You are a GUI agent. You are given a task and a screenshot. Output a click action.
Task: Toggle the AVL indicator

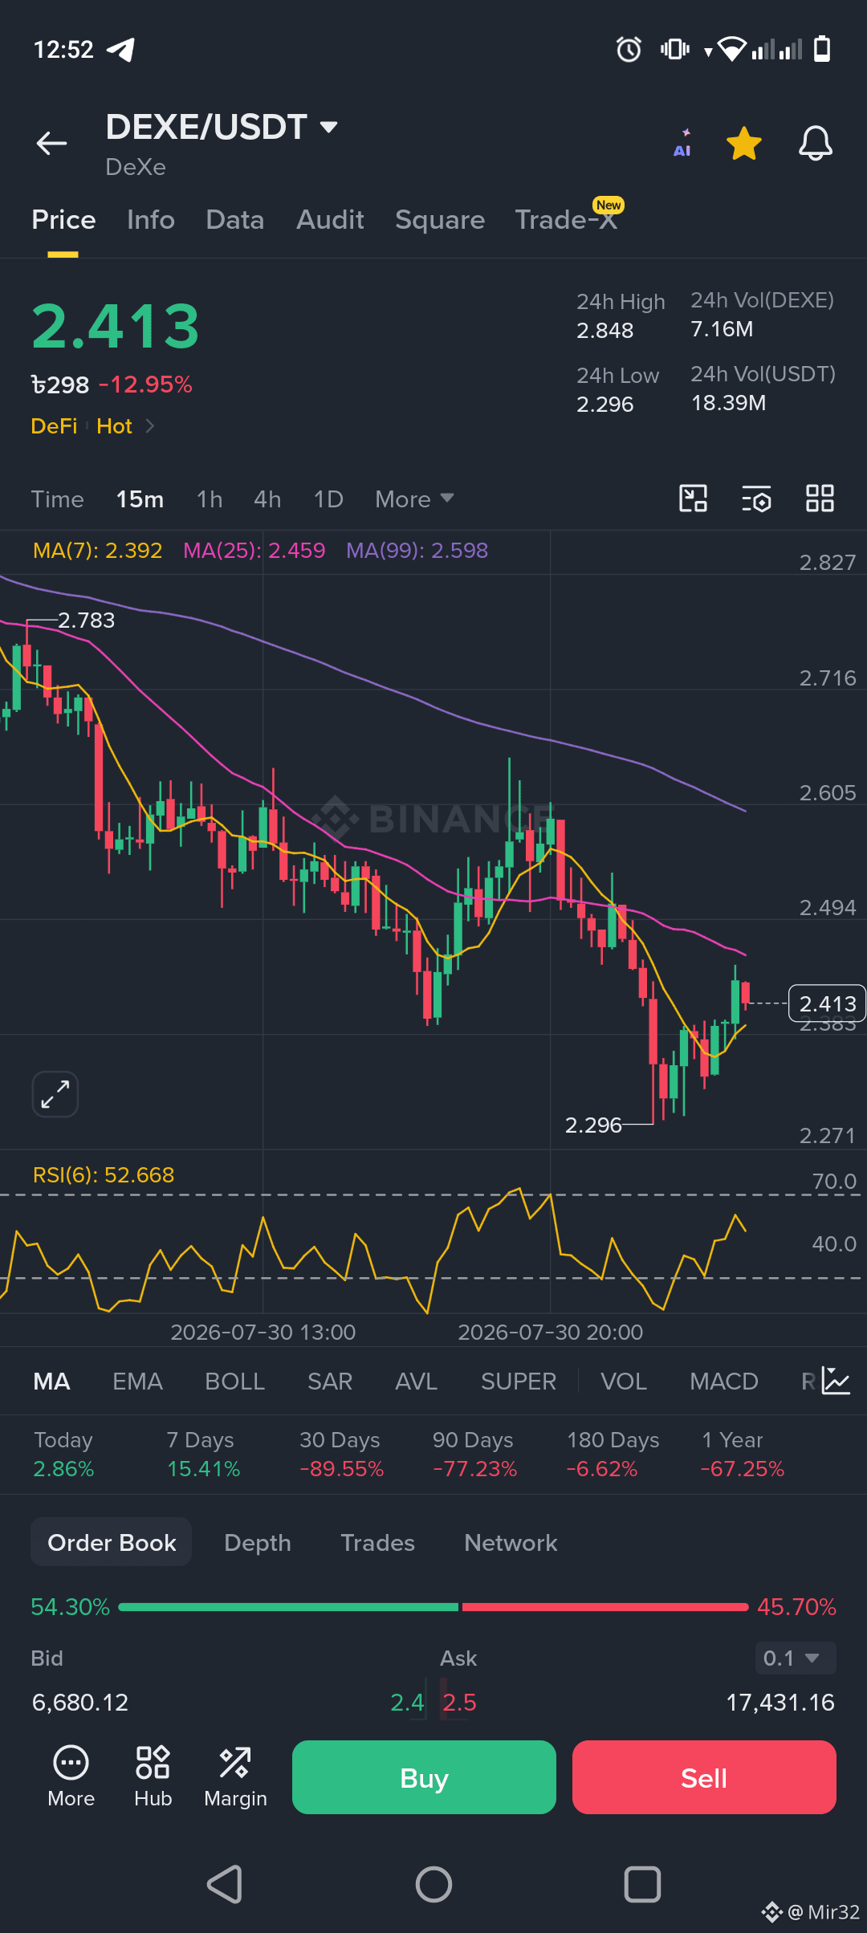coord(416,1381)
